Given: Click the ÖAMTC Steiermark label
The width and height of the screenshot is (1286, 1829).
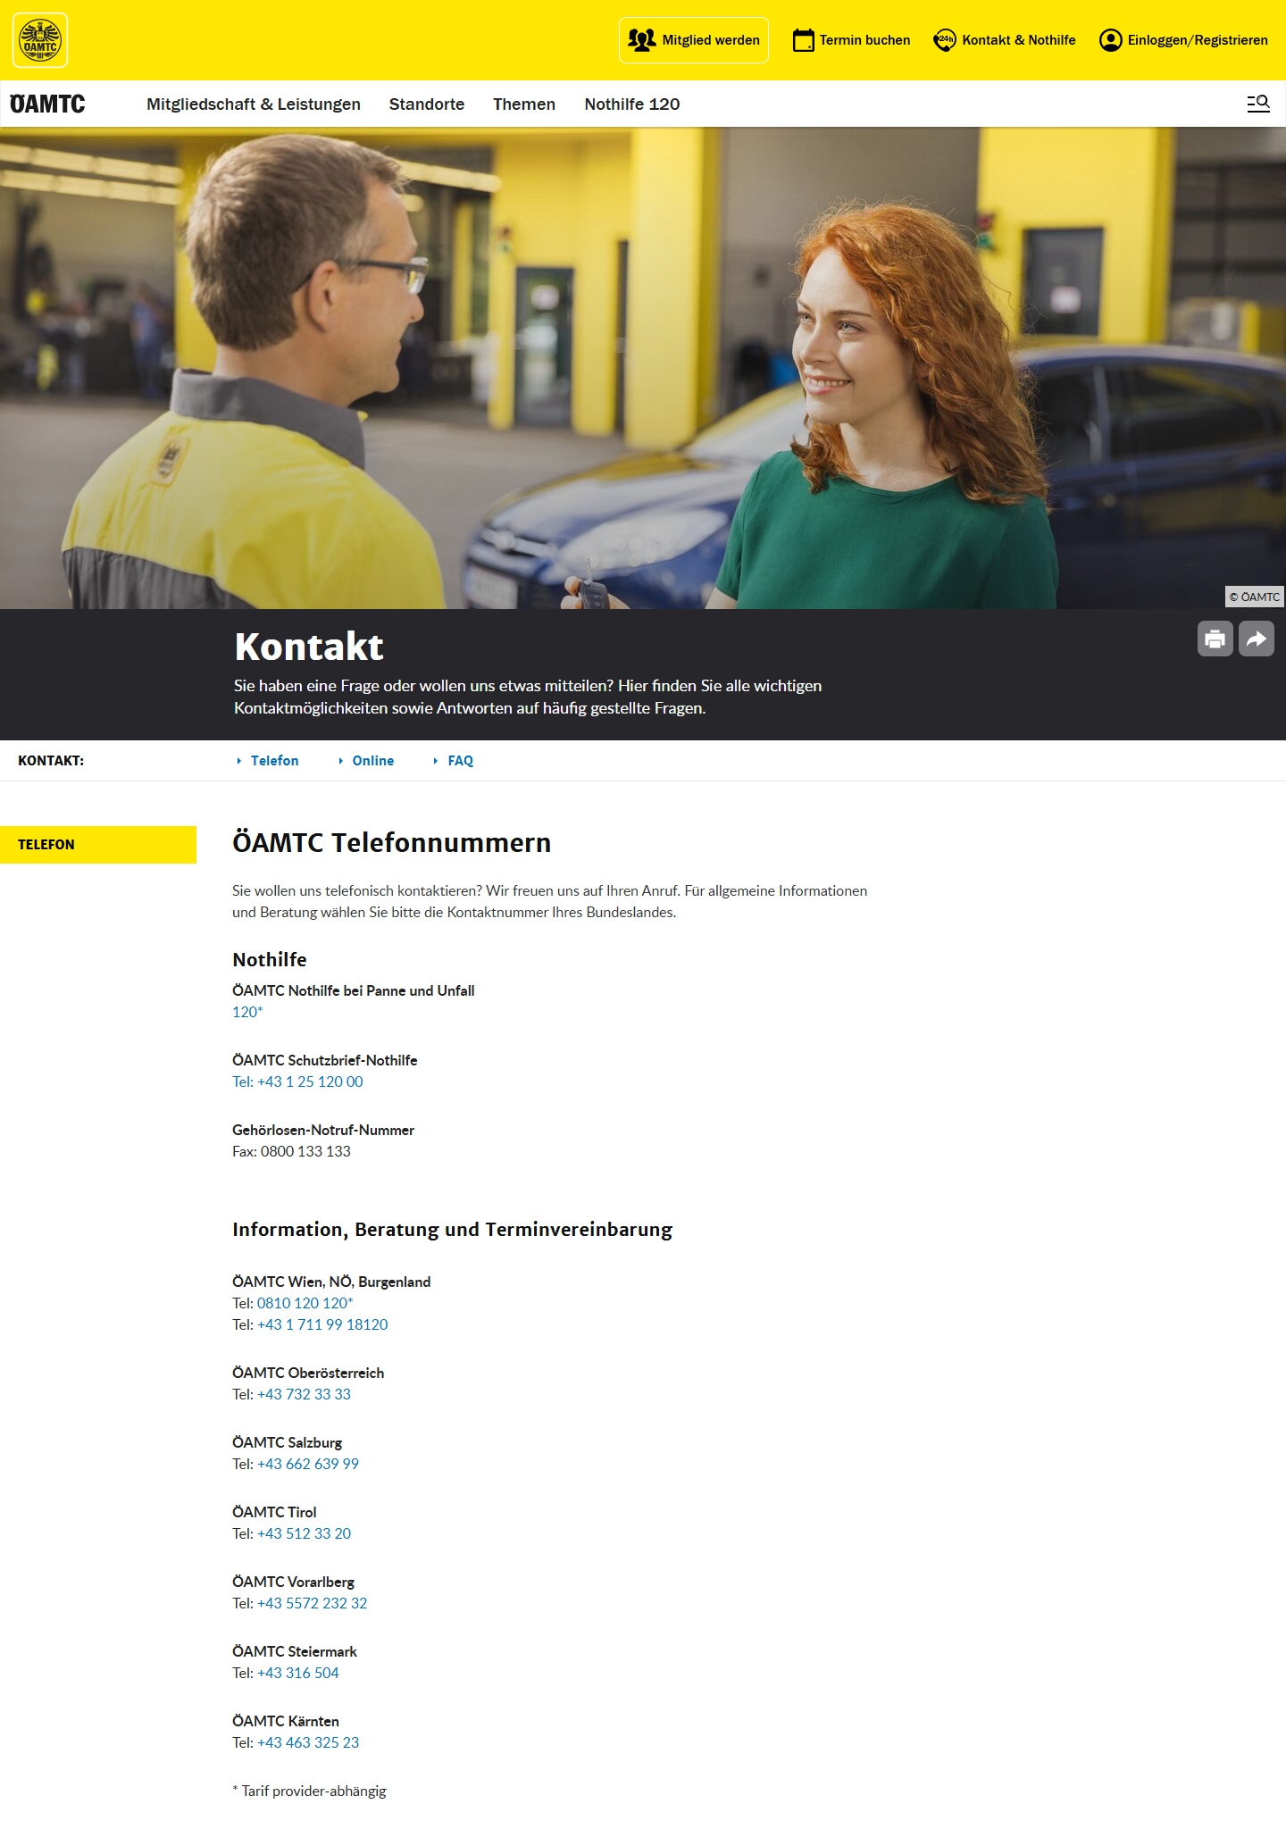Looking at the screenshot, I should tap(295, 1651).
